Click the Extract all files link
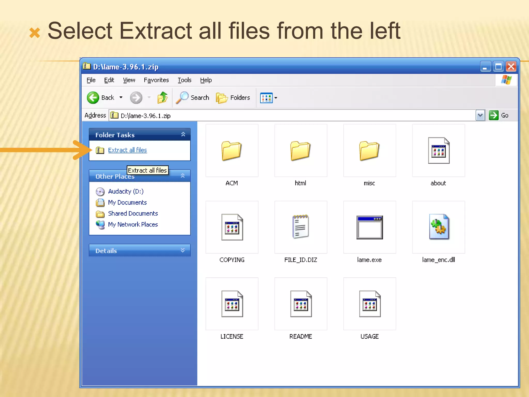The width and height of the screenshot is (529, 397). [x=127, y=150]
